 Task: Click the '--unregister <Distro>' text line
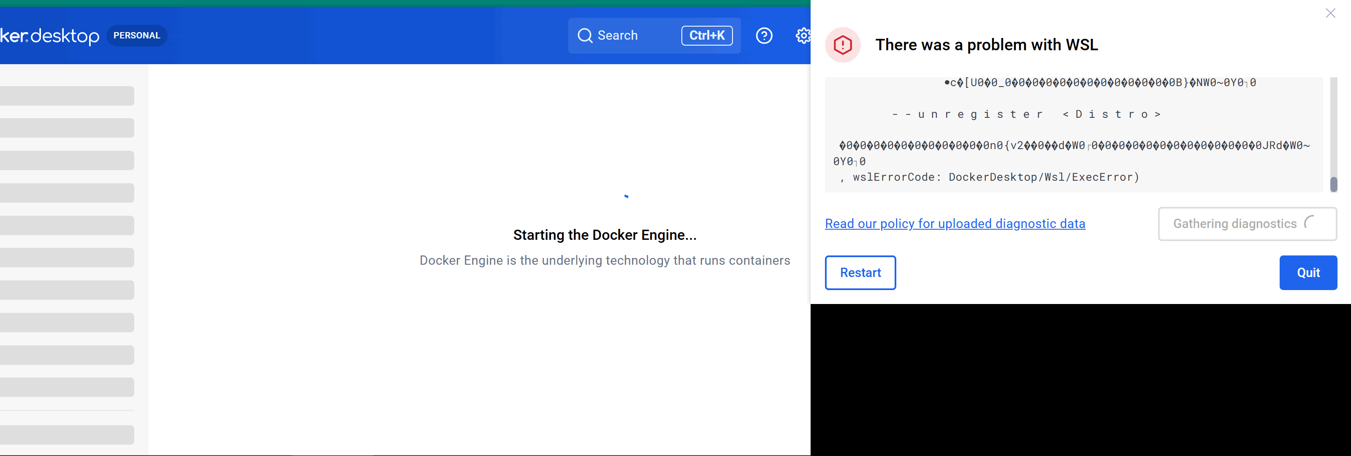tap(1026, 114)
